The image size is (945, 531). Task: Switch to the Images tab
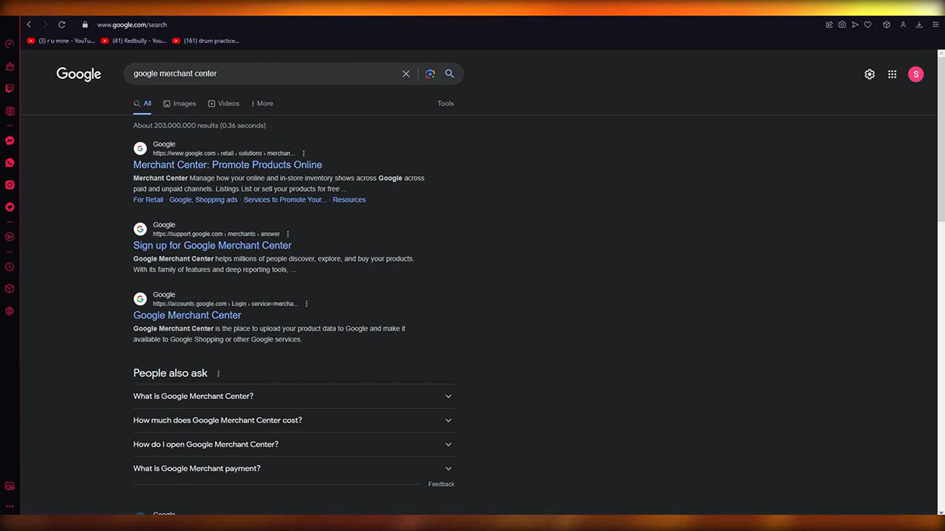click(x=180, y=104)
